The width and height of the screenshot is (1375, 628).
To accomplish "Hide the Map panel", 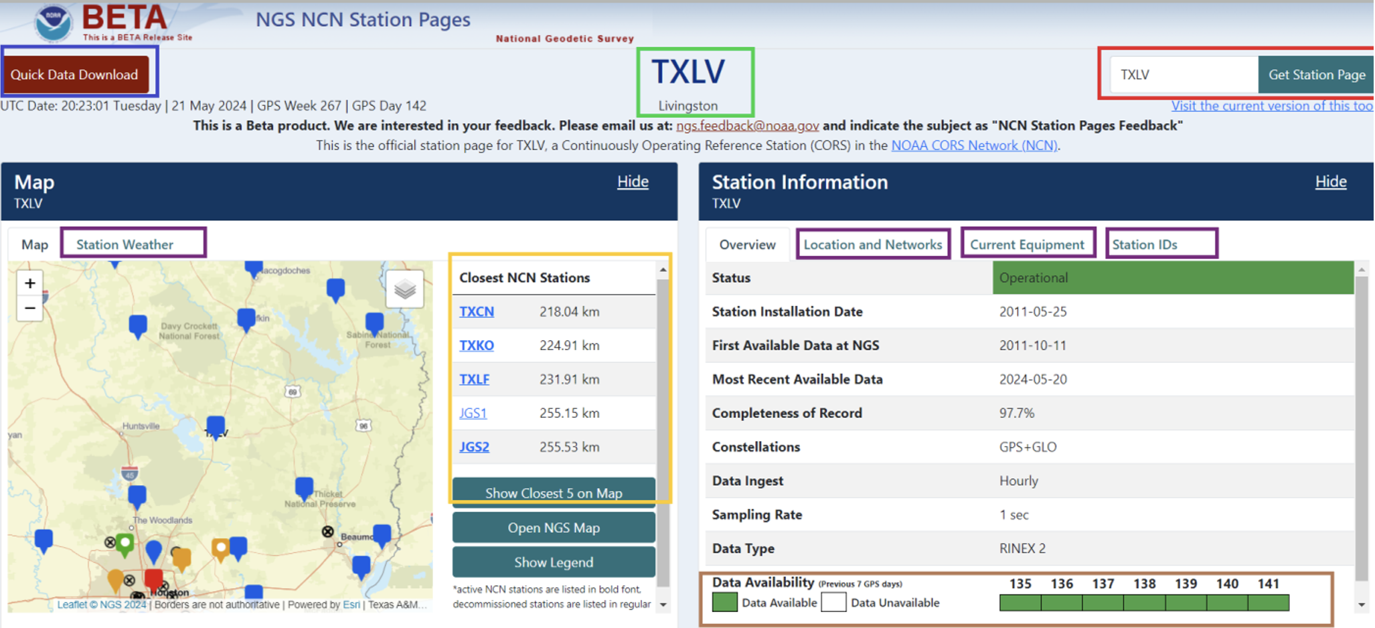I will point(632,182).
